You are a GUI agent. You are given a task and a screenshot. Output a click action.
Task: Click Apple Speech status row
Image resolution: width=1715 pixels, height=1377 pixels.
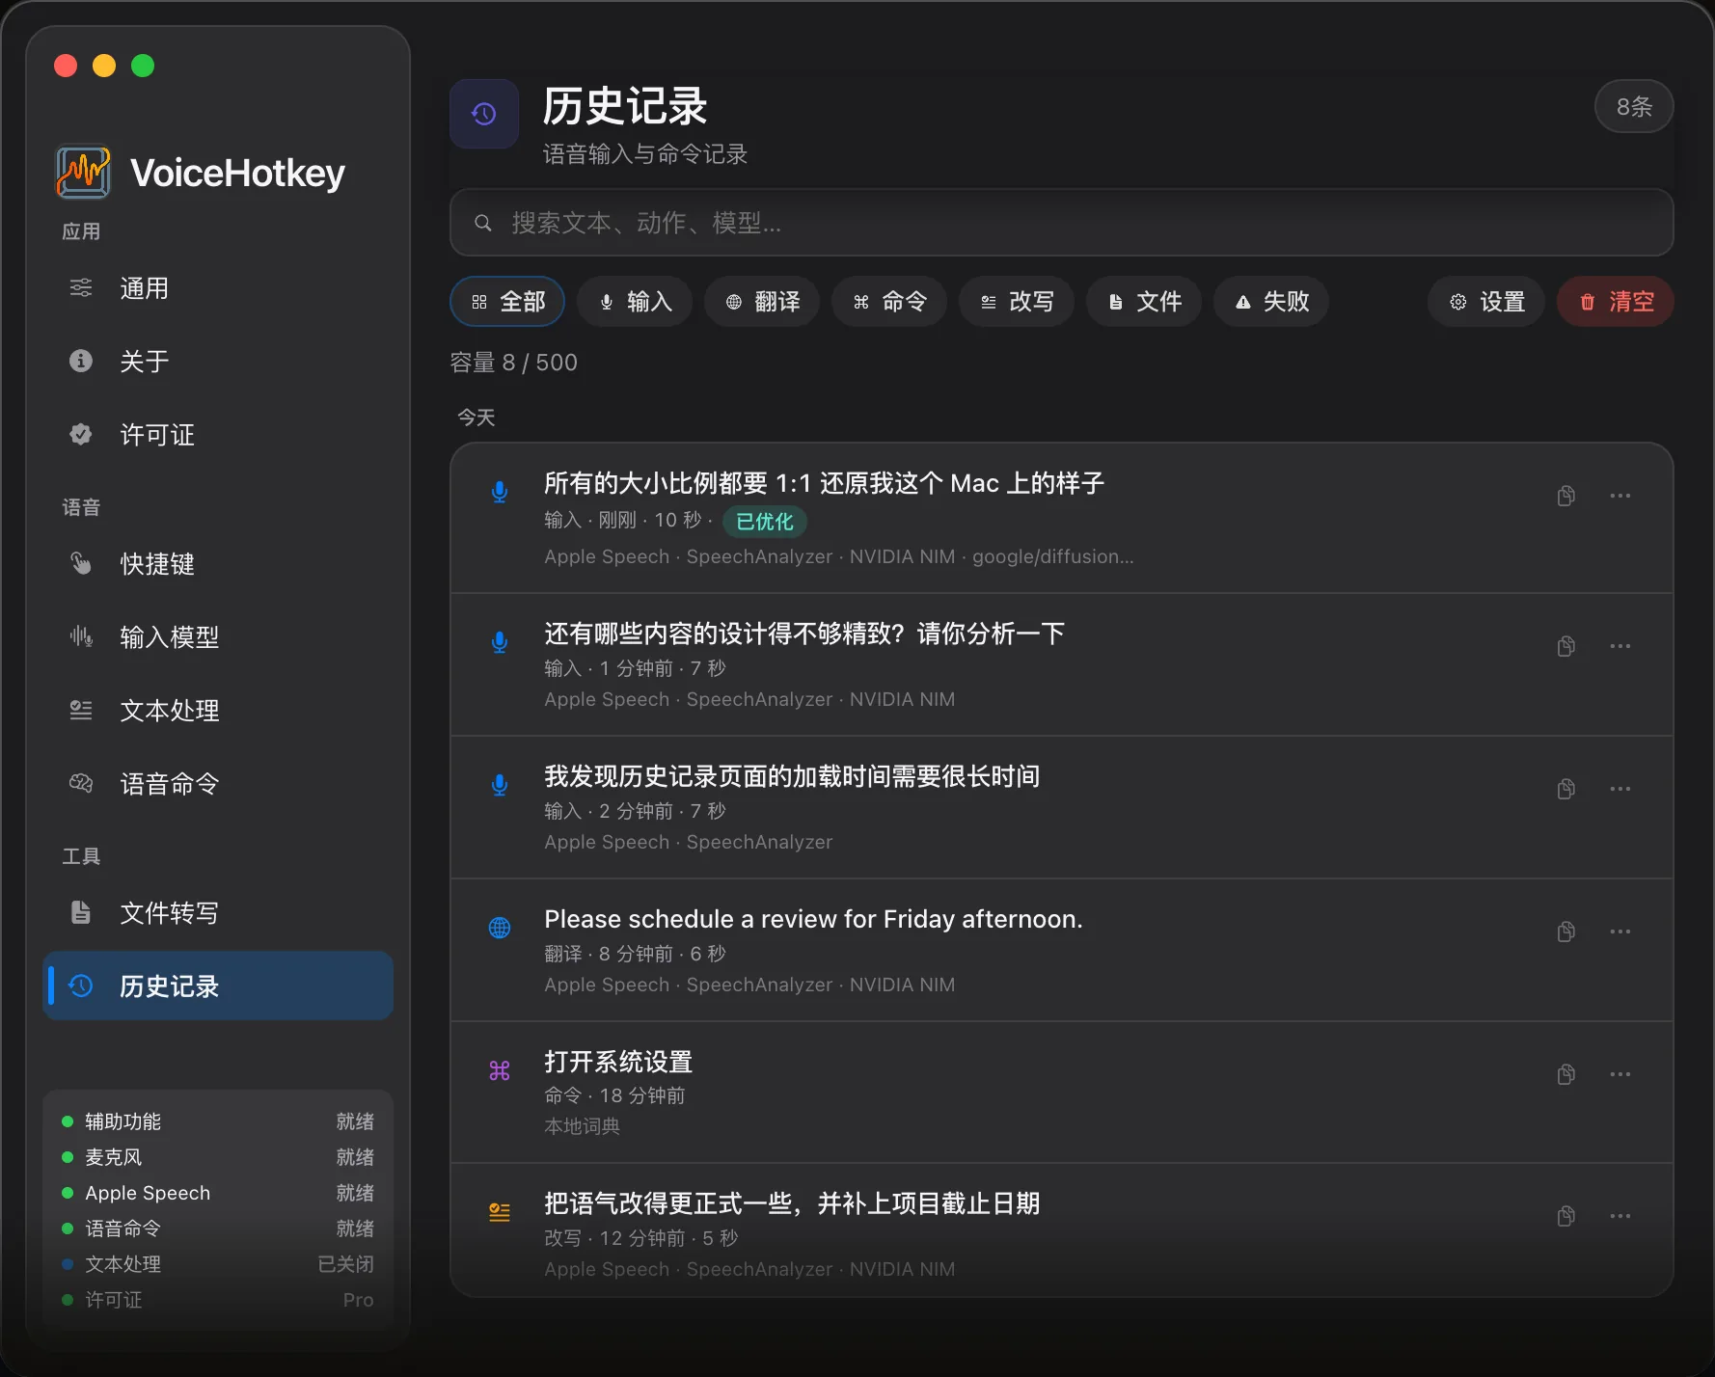coord(218,1193)
